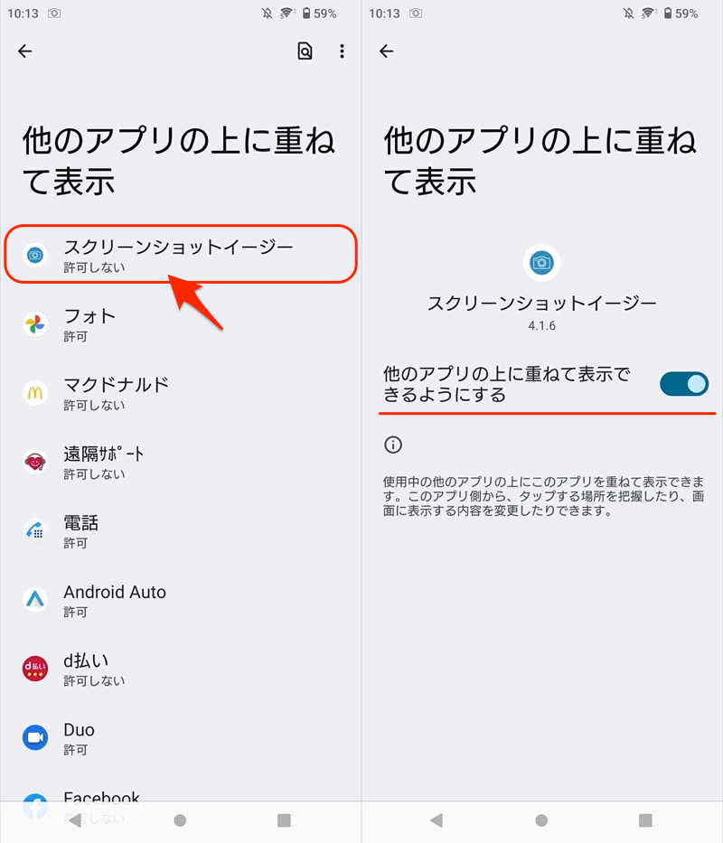Screen dimensions: 723x843
Task: Open the Duo permission entry
Action: coord(181,737)
